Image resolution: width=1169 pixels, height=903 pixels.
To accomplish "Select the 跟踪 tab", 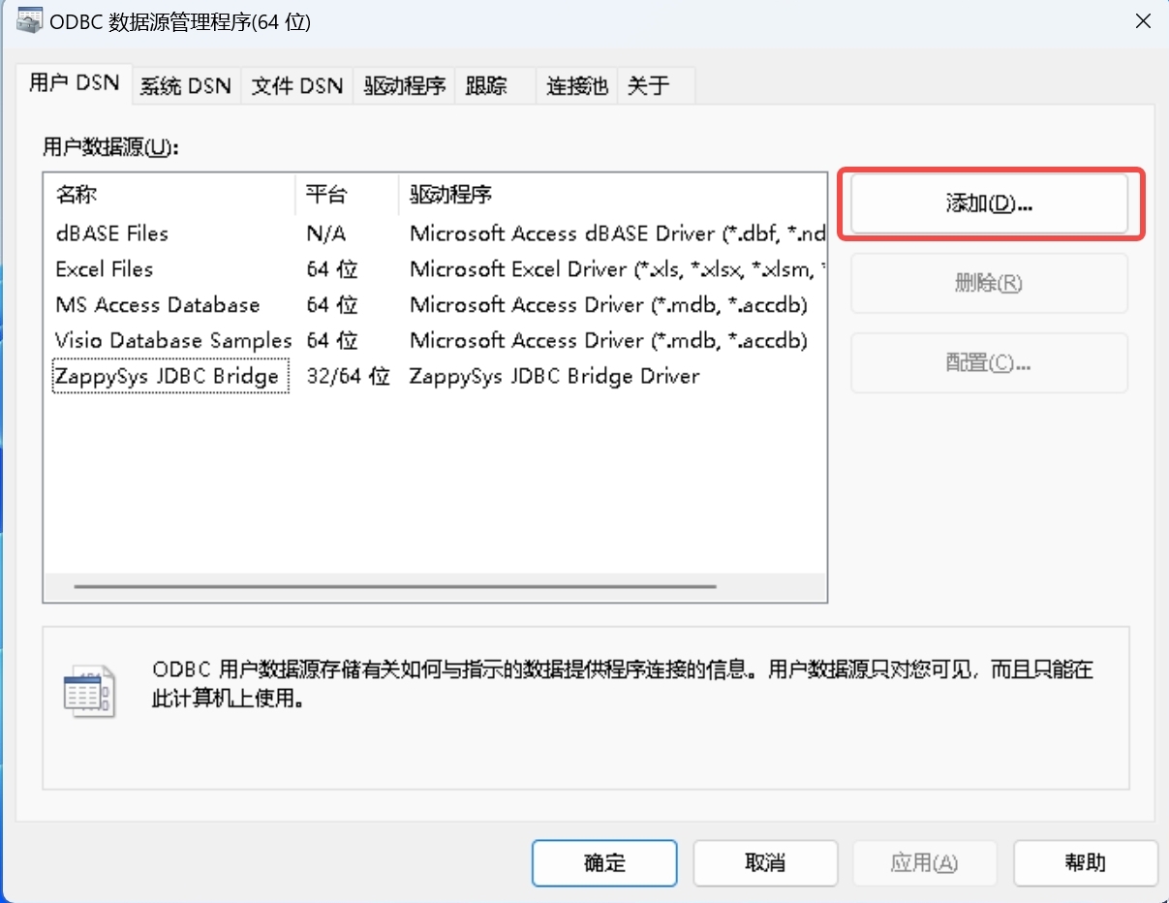I will (x=486, y=86).
